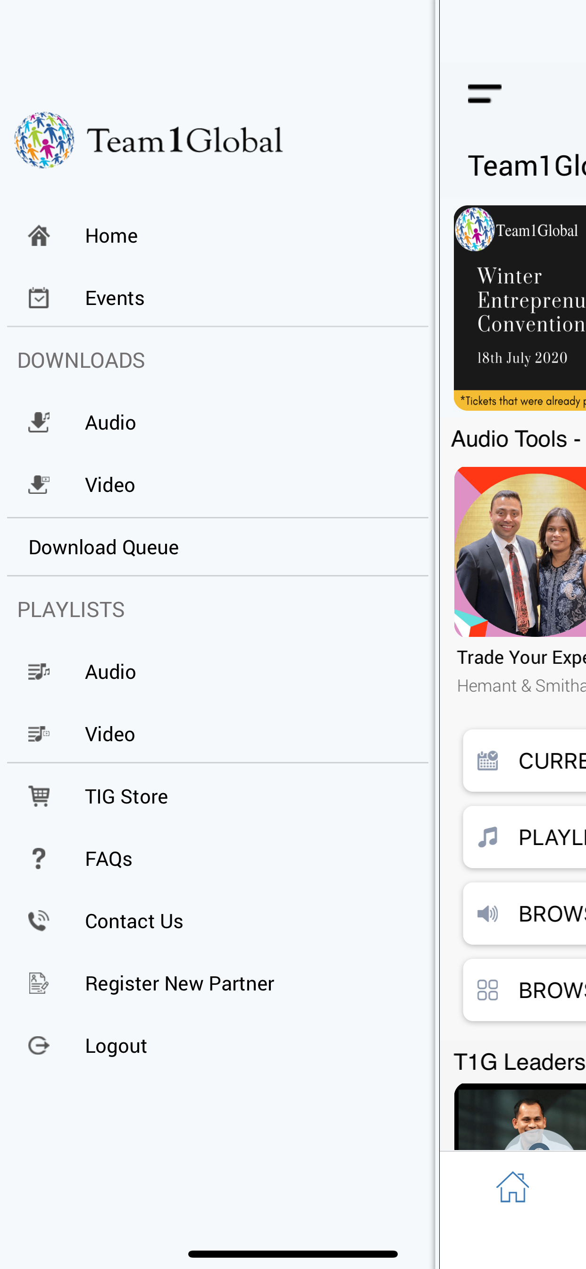Tap the Team1Gl page title
Screen dimensions: 586x1269
(x=527, y=166)
